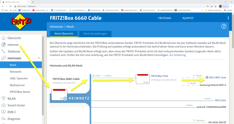Image resolution: width=234 pixels, height=124 pixels.
Task: Select Netzwerk in the sidebar
Action: (x=15, y=72)
